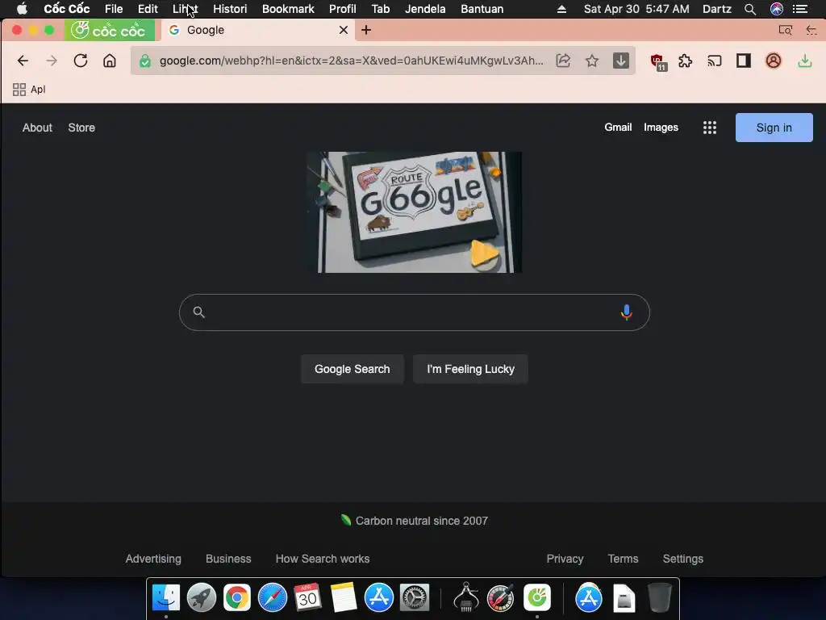Image resolution: width=826 pixels, height=620 pixels.
Task: Open the Bookmark menu
Action: pos(288,9)
